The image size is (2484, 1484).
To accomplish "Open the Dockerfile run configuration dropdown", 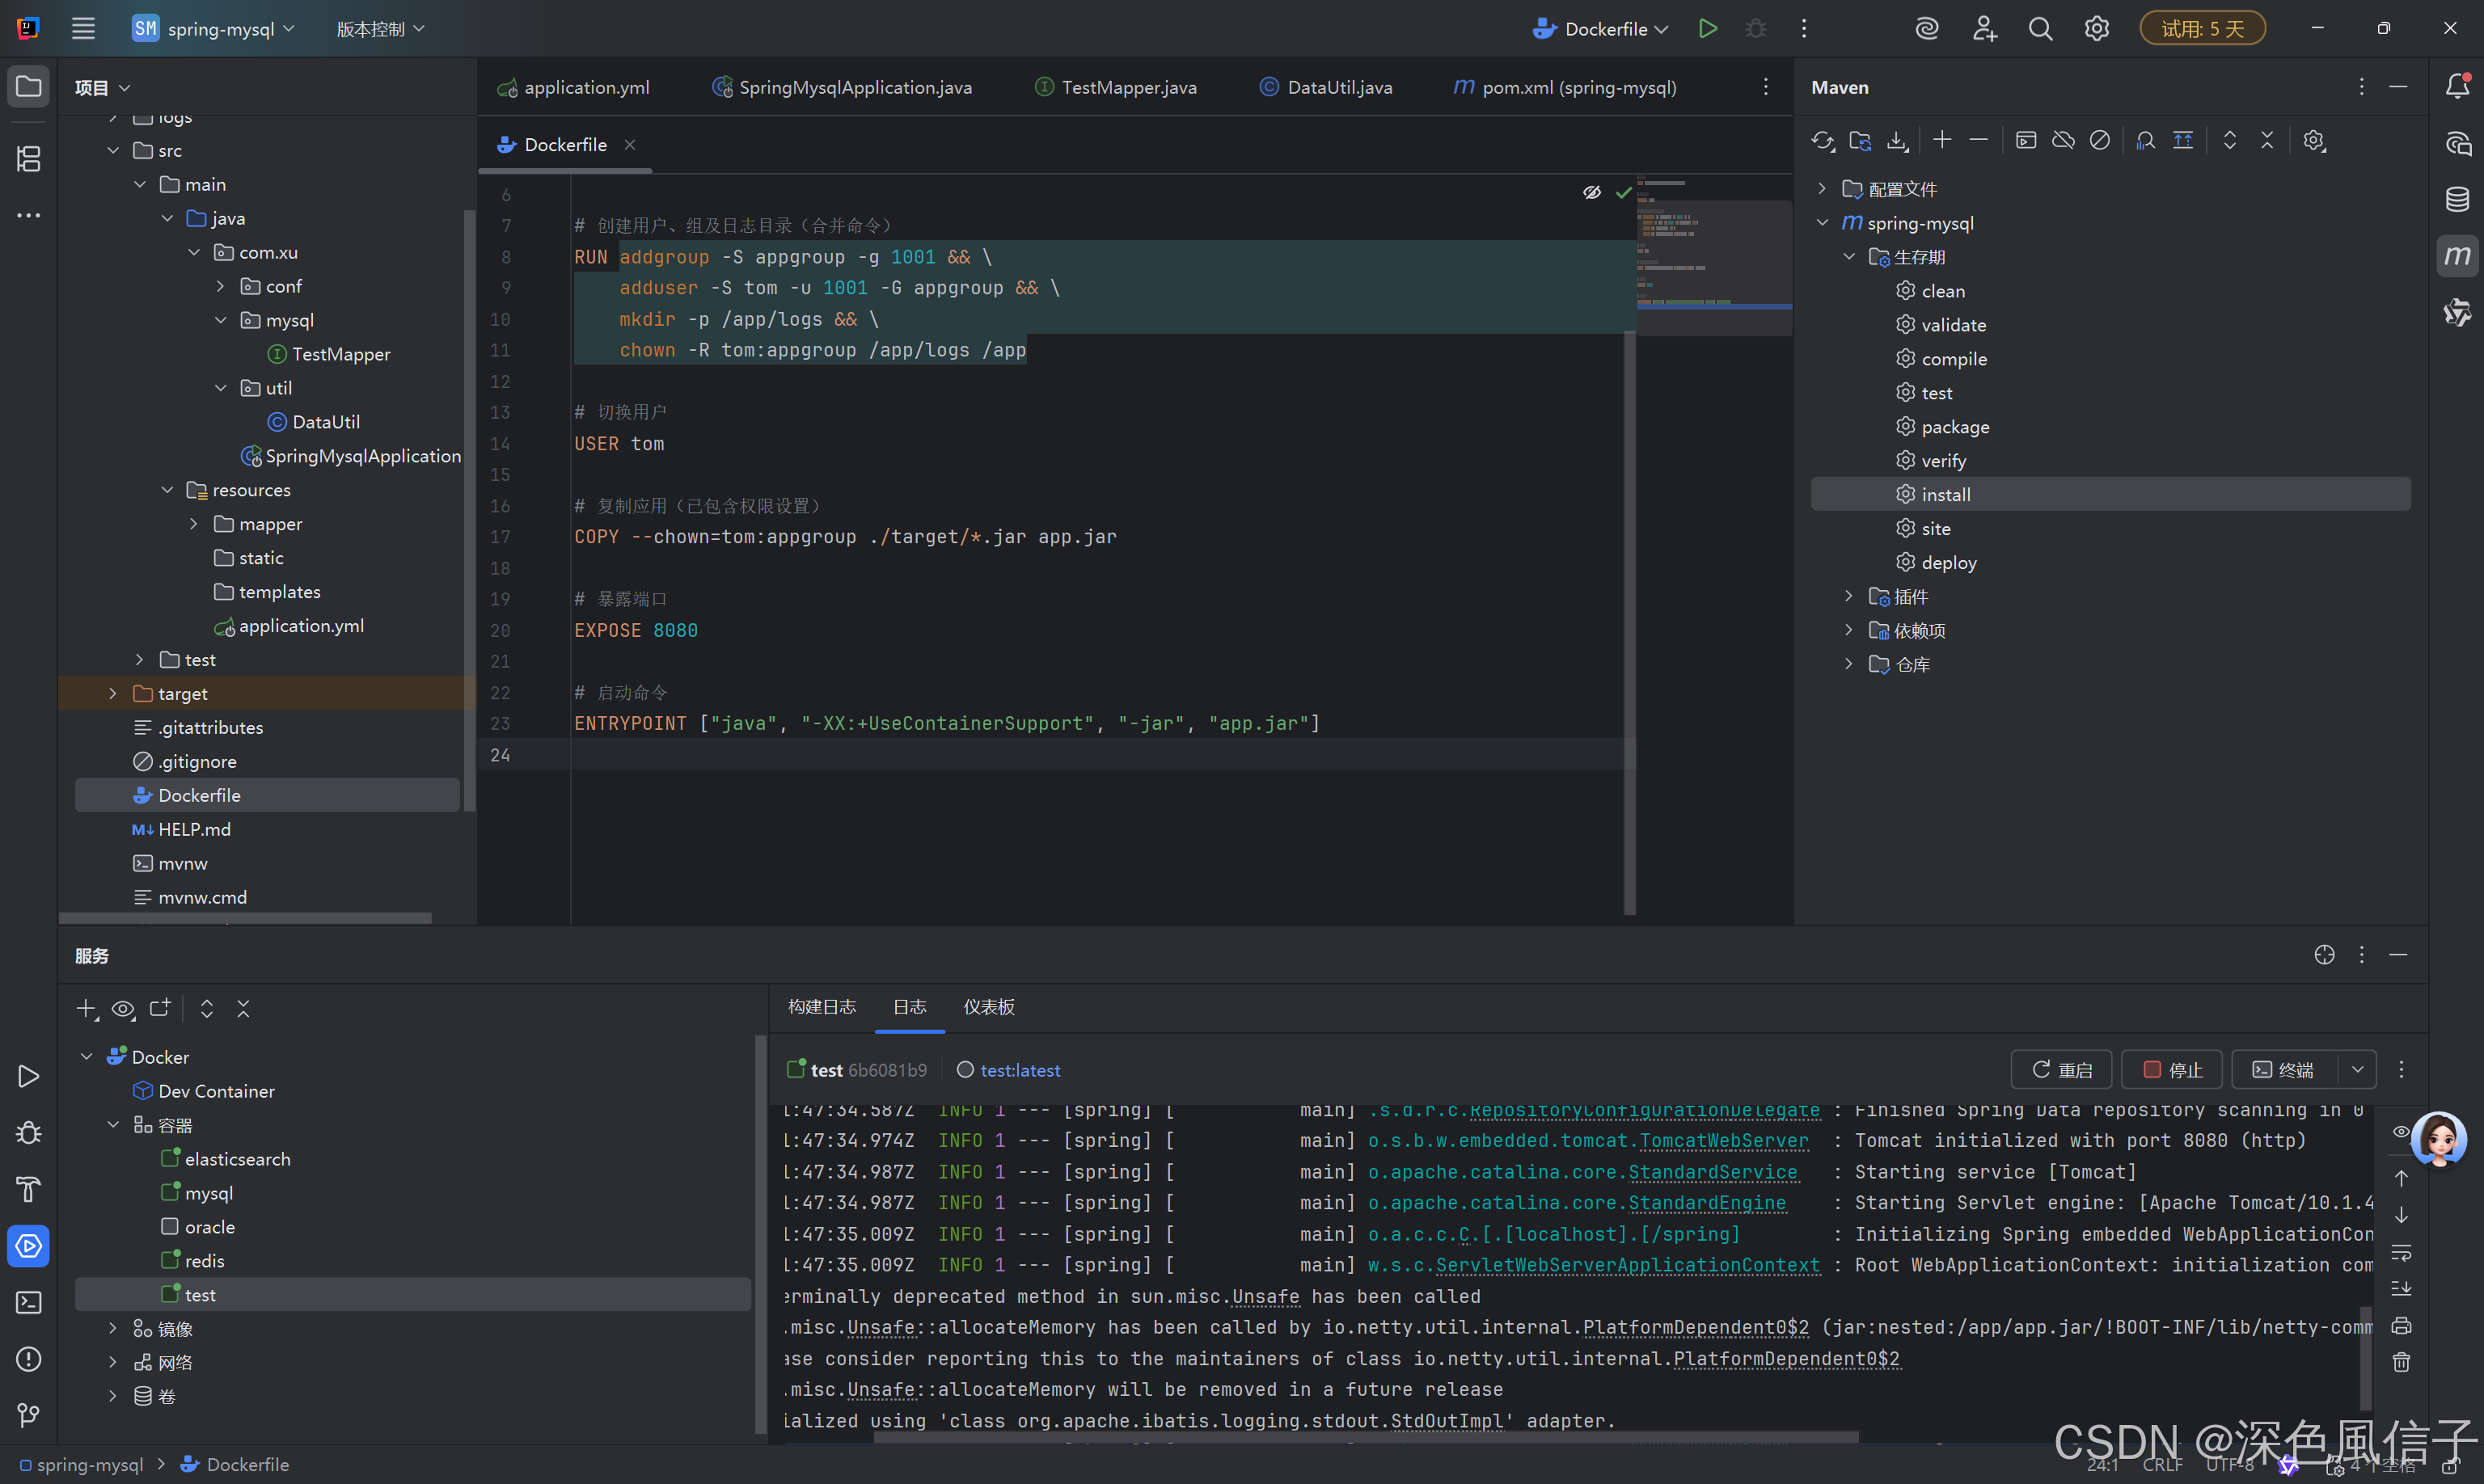I will click(1603, 29).
